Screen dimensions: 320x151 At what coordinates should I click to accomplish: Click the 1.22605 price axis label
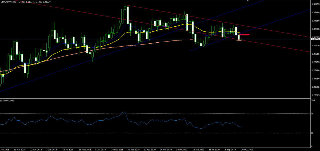coord(315,95)
